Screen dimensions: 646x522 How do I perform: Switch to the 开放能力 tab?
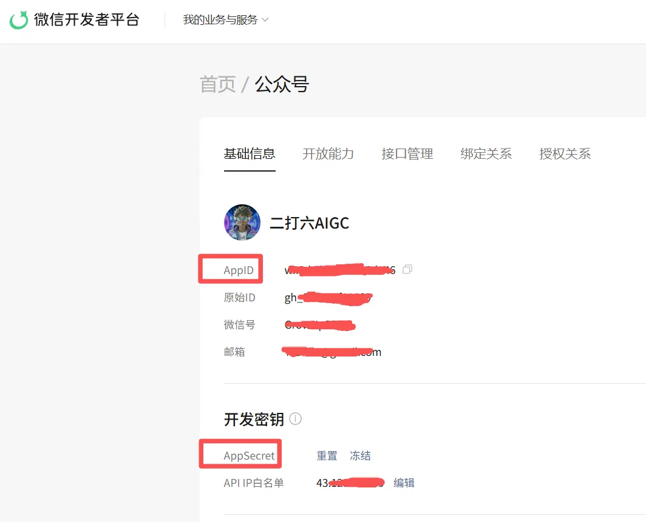click(x=328, y=154)
